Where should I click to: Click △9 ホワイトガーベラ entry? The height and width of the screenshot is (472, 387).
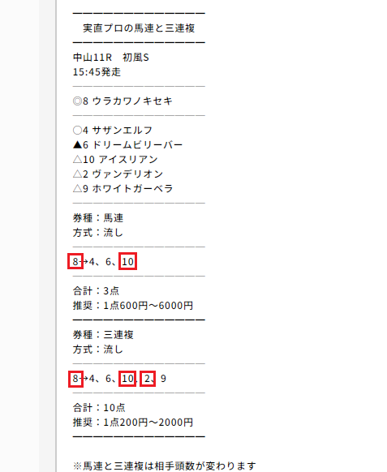coord(123,188)
